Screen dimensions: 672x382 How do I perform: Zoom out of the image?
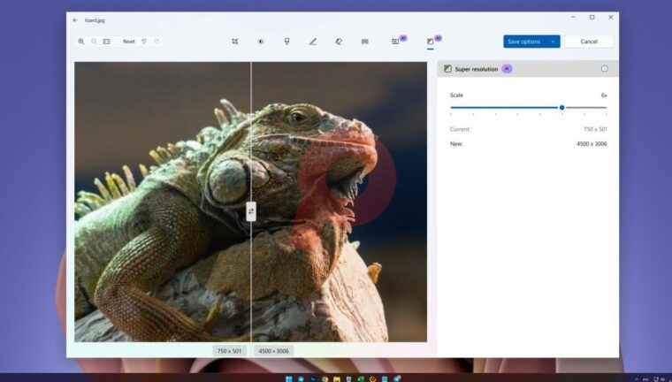(94, 42)
